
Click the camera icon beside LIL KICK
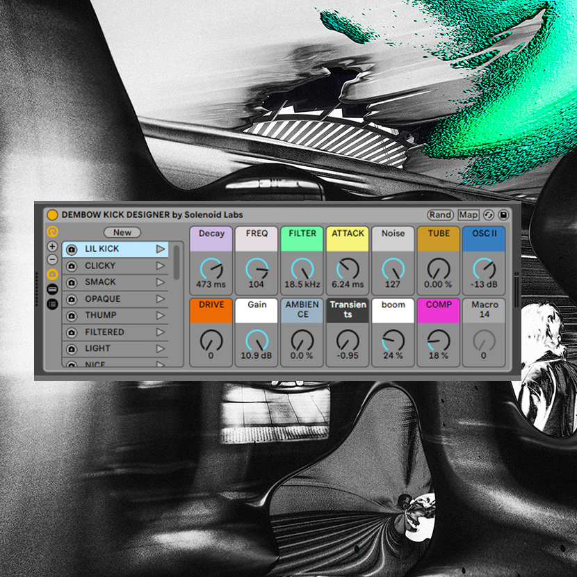click(x=72, y=250)
